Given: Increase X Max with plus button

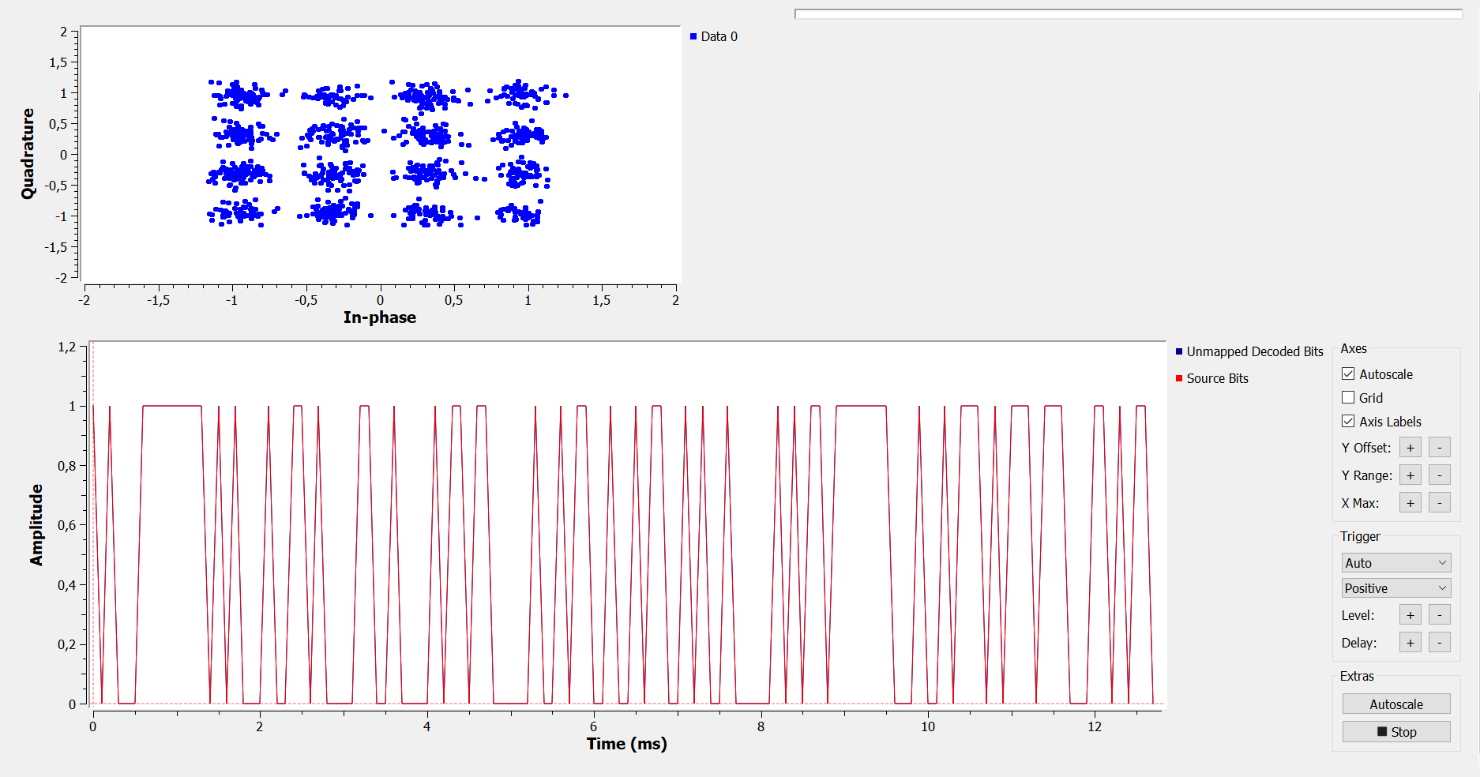Looking at the screenshot, I should click(x=1411, y=503).
